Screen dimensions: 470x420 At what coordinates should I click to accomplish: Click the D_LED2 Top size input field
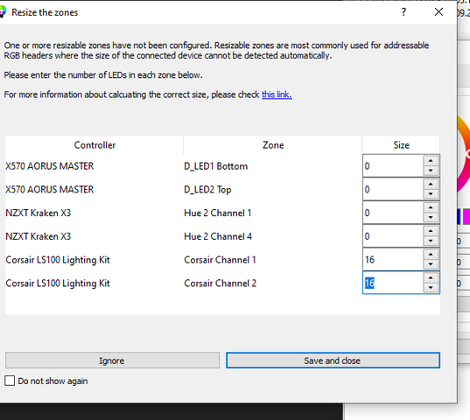[393, 189]
